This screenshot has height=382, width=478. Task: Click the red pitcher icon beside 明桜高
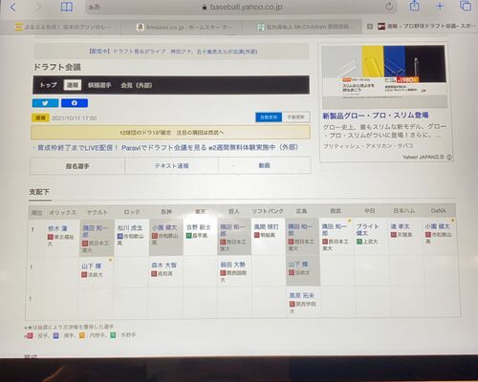coord(257,235)
